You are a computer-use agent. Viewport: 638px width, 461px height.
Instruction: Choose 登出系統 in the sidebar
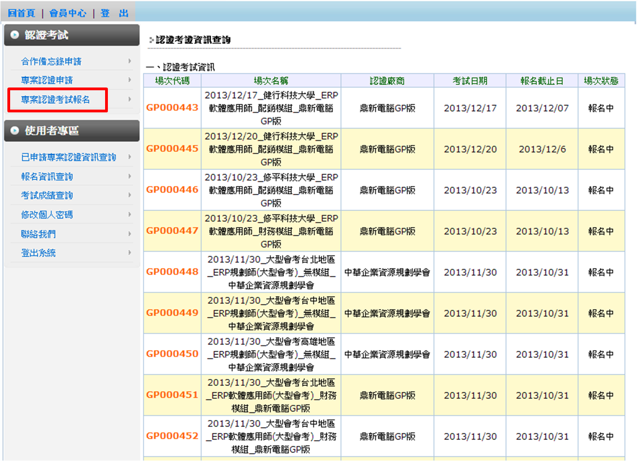click(x=38, y=253)
